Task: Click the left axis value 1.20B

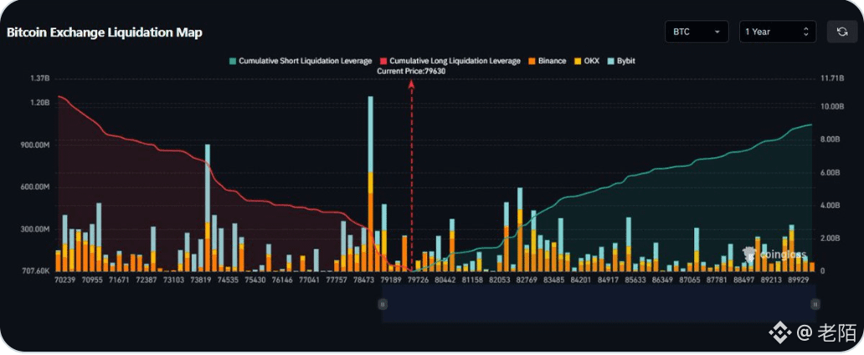Action: 40,103
